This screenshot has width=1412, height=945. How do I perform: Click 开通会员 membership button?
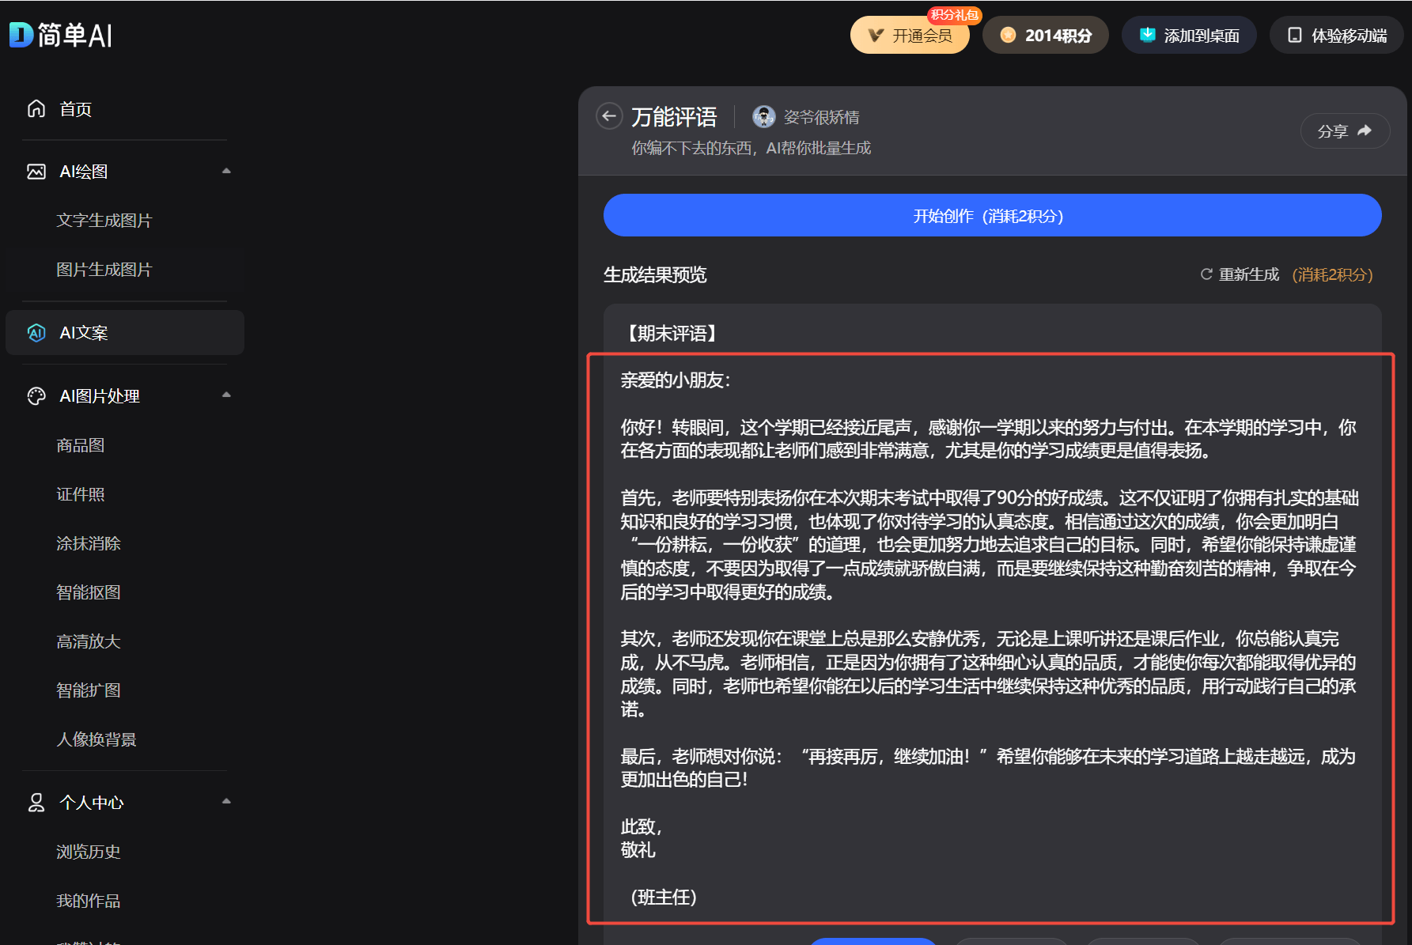pos(910,36)
